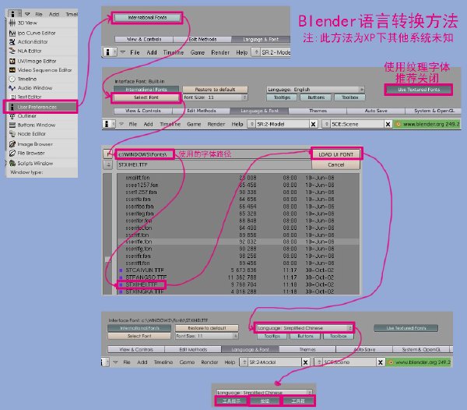This screenshot has height=410, width=467.
Task: Click the LOAD UI FONT button
Action: 335,154
